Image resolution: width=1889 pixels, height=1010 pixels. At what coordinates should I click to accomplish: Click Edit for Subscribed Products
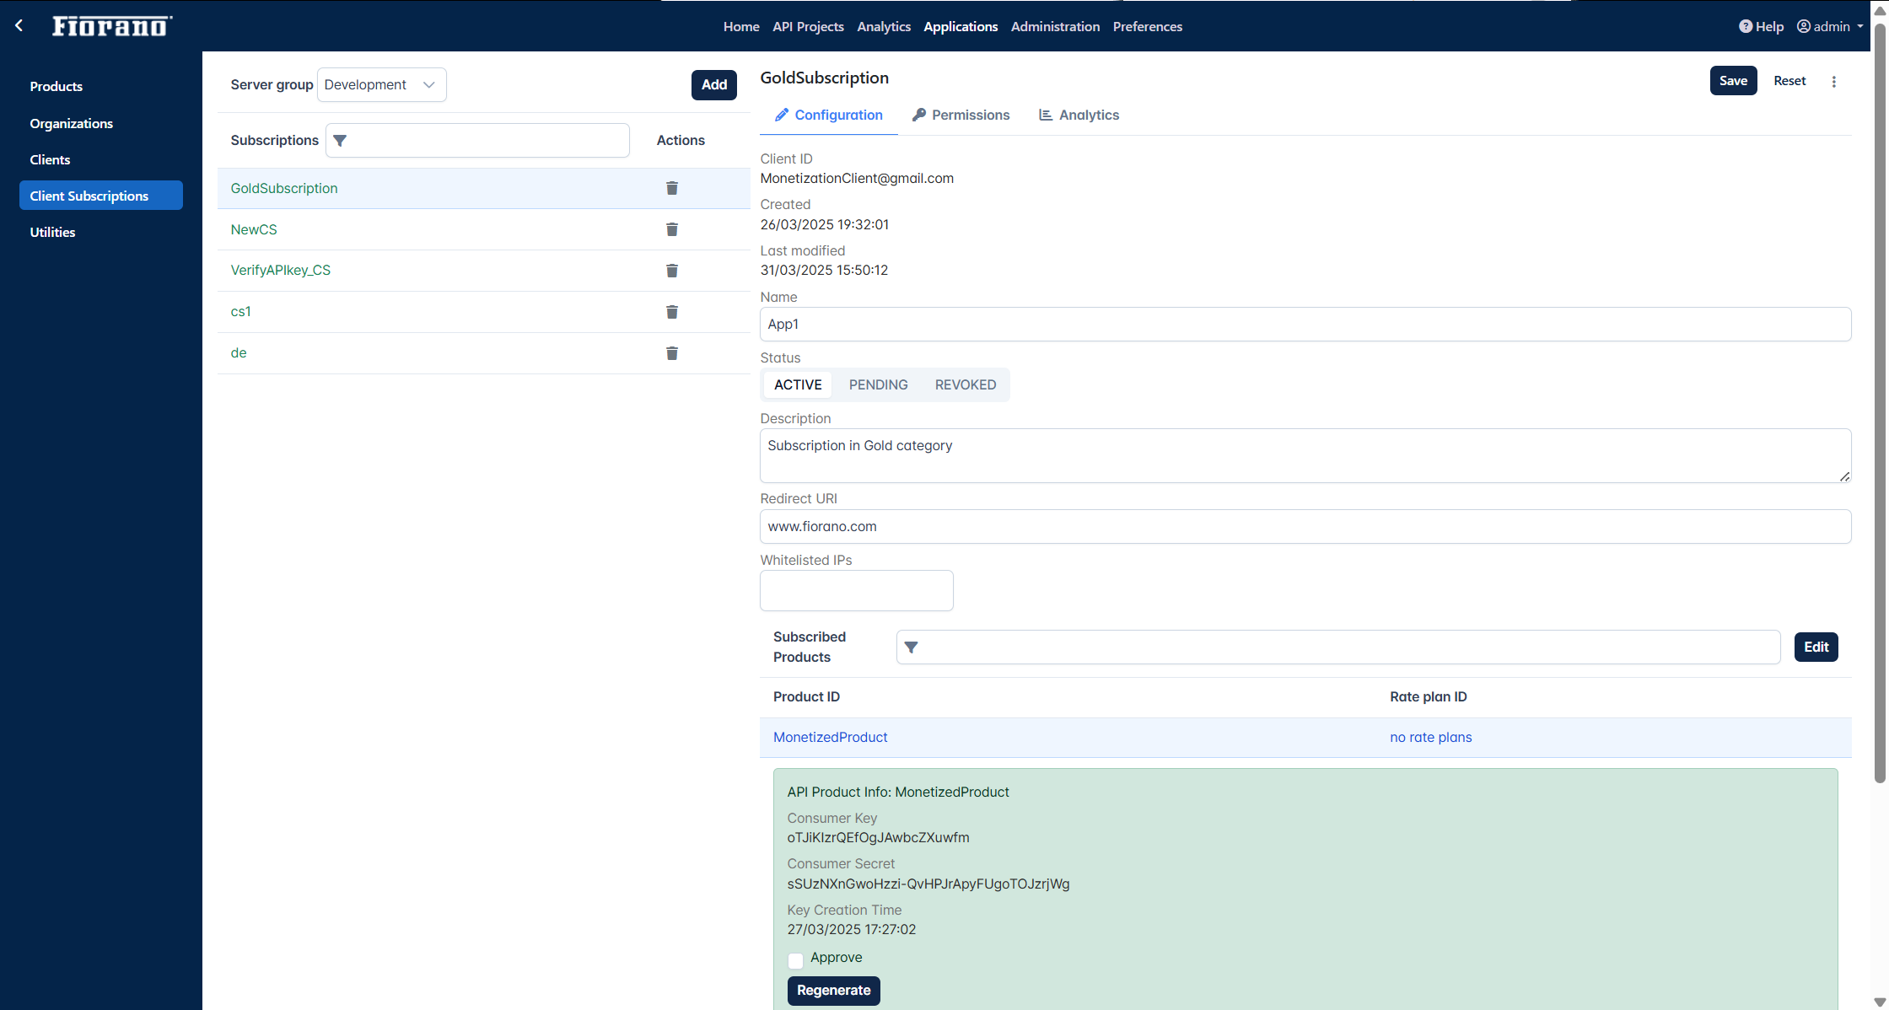1816,647
